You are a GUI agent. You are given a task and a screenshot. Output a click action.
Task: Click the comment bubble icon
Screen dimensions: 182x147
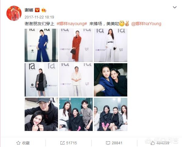(108, 143)
